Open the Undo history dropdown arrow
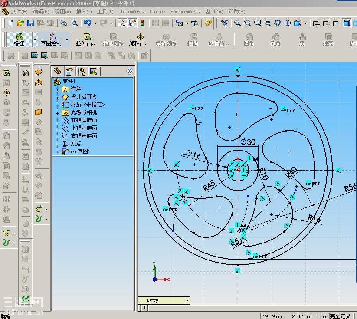The width and height of the screenshot is (357, 319). pyautogui.click(x=95, y=23)
